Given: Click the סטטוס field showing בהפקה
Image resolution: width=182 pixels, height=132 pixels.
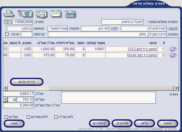Looking at the screenshot, I should (x=19, y=29).
